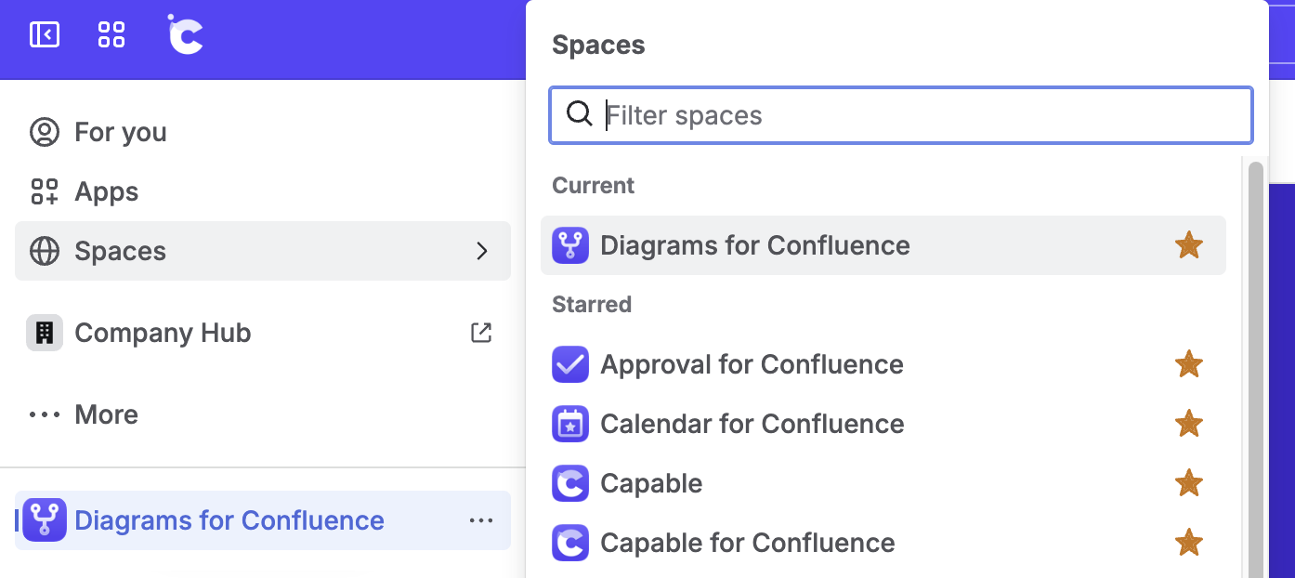Screen dimensions: 1295x578
Task: Click the Capable logo in header
Action: [185, 35]
